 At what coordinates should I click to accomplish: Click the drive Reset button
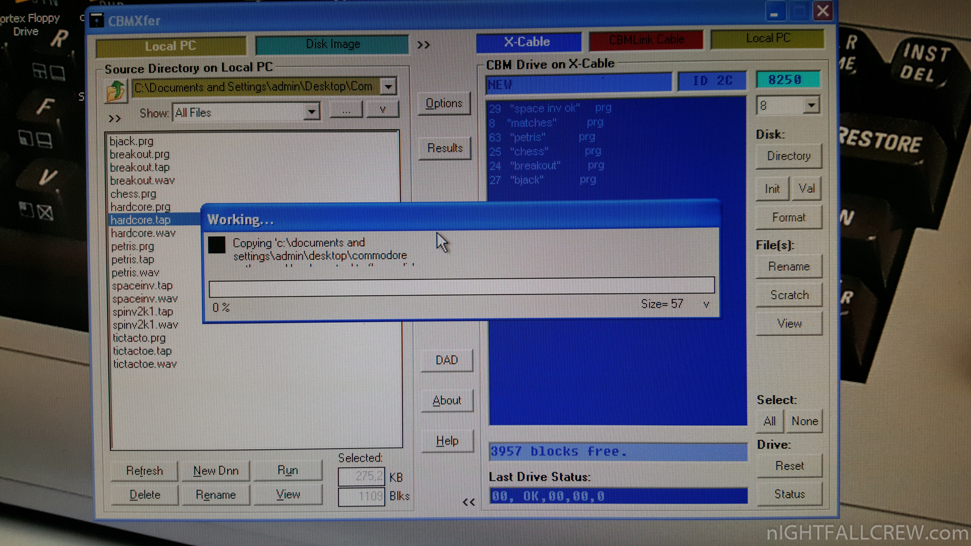coord(790,466)
